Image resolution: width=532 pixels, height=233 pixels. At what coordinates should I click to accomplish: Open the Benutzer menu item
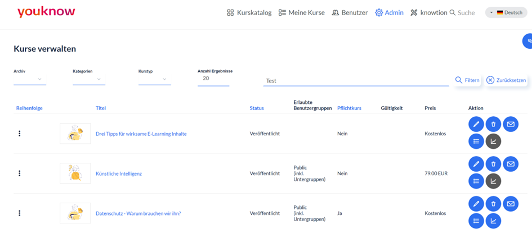pyautogui.click(x=350, y=13)
